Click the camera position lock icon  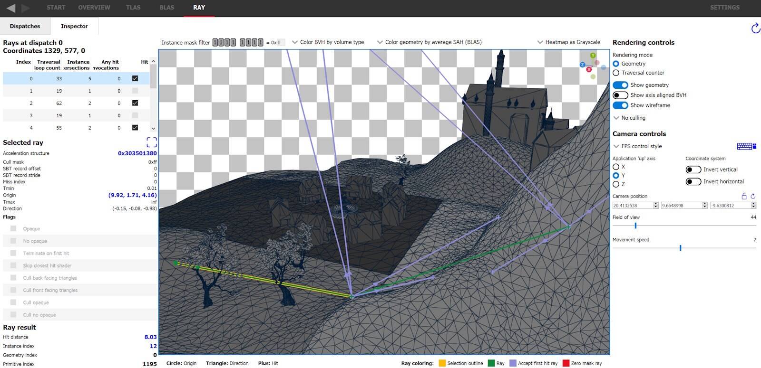pyautogui.click(x=744, y=196)
